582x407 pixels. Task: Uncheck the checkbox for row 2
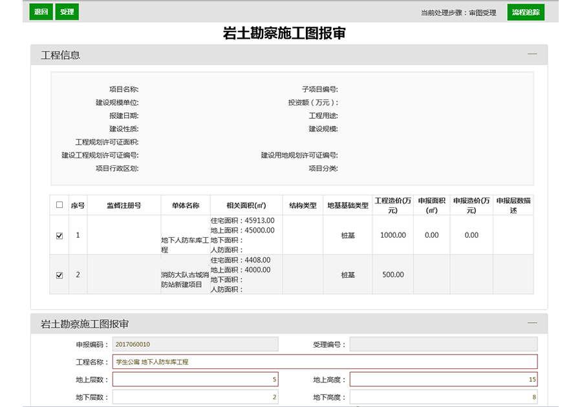tap(59, 275)
